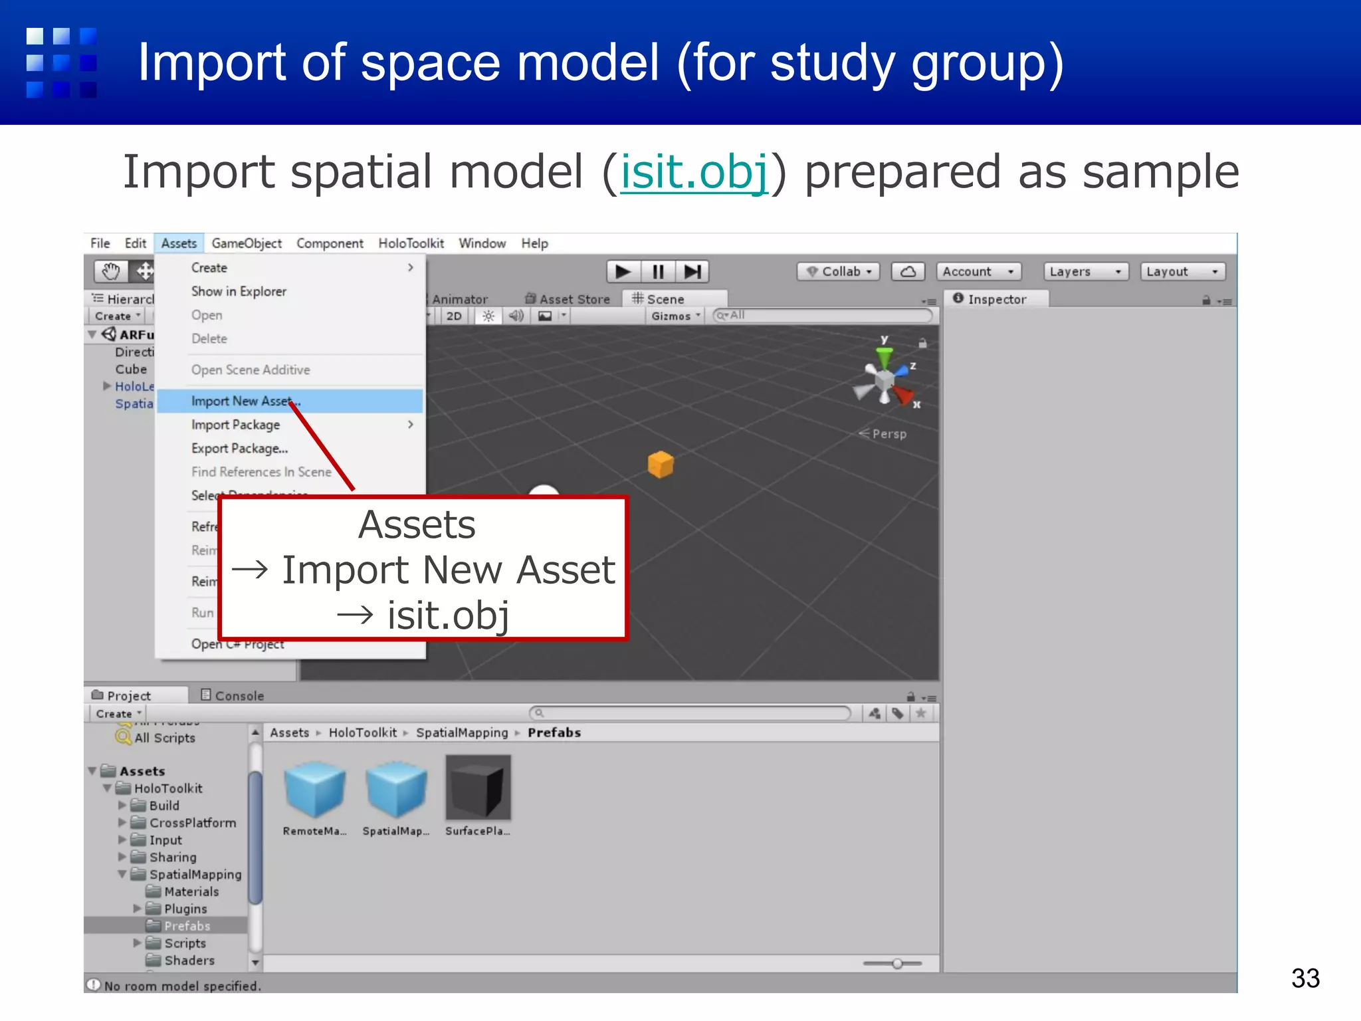Select the Materials folder
This screenshot has height=1021, width=1361.
coord(181,891)
